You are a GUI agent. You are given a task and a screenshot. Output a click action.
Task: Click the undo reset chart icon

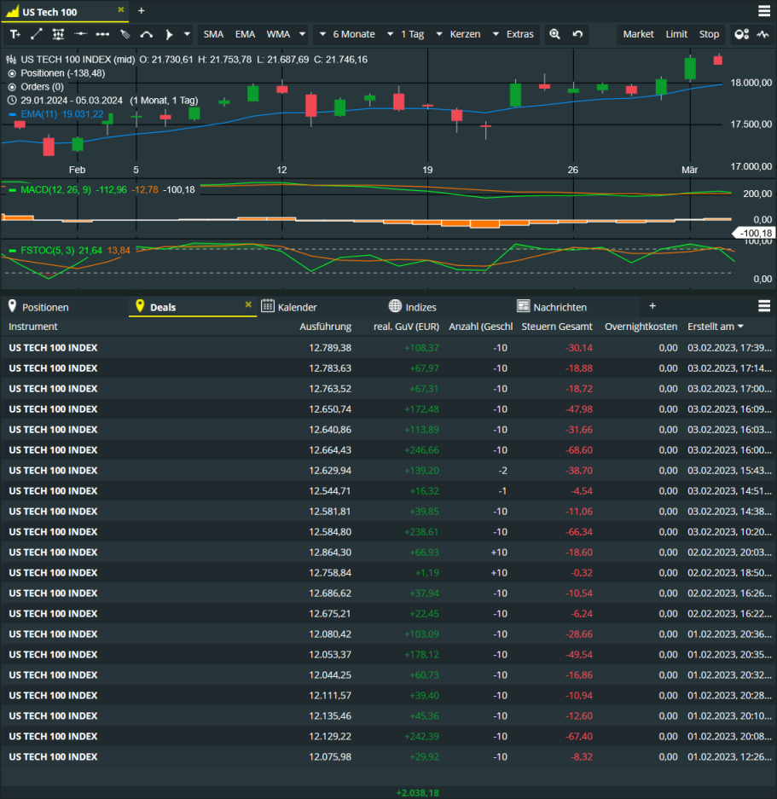(577, 34)
